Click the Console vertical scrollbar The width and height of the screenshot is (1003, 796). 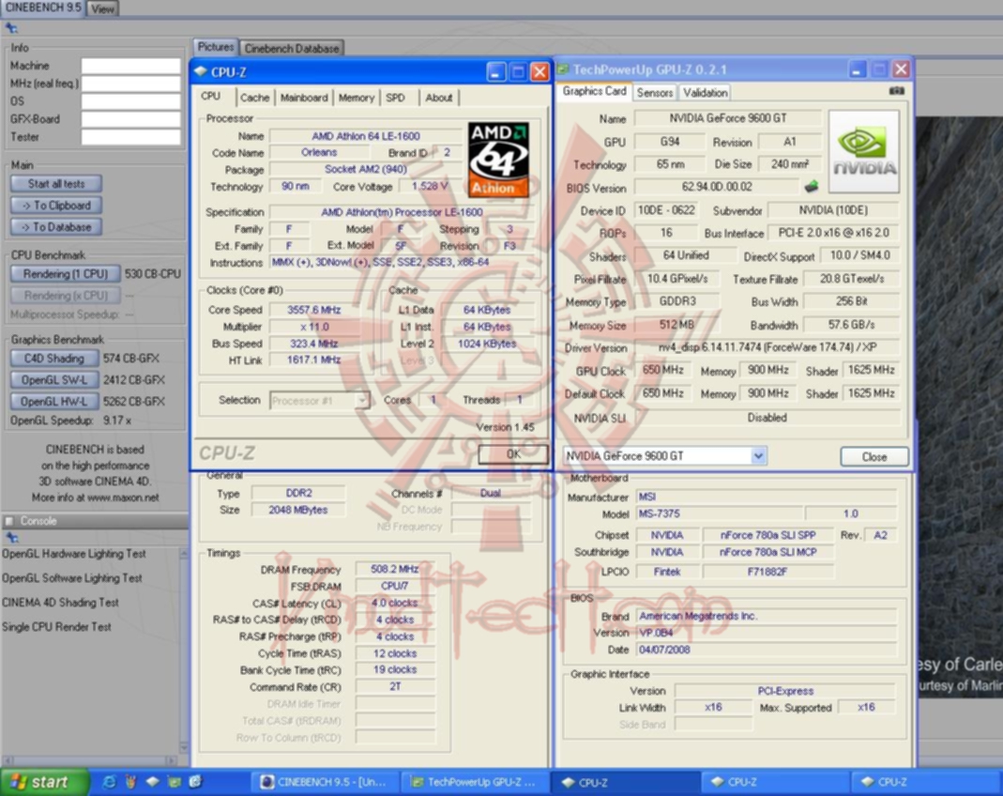pyautogui.click(x=184, y=651)
